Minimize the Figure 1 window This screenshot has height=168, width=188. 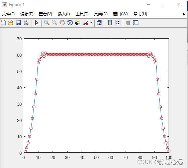(149, 5)
